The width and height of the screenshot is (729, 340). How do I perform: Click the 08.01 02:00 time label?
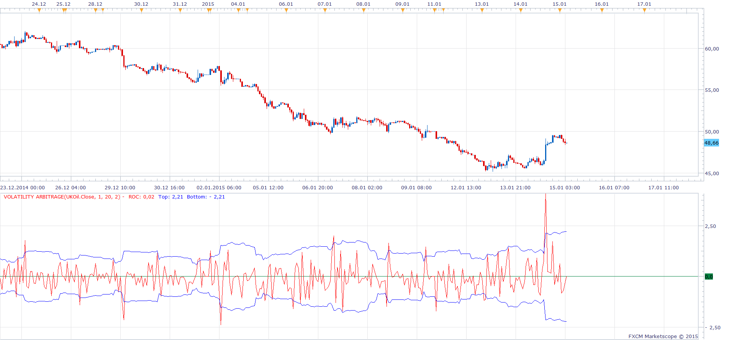367,187
